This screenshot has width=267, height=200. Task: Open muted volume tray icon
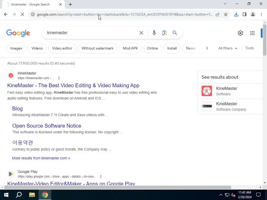click(233, 195)
